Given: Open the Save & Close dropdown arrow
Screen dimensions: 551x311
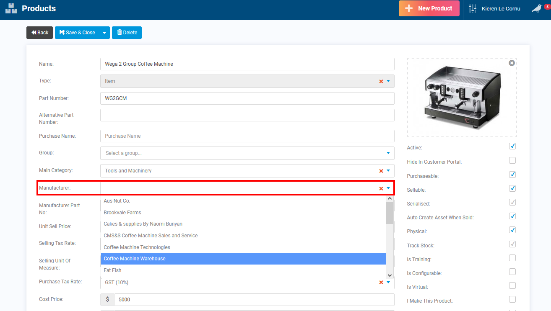Looking at the screenshot, I should [104, 33].
